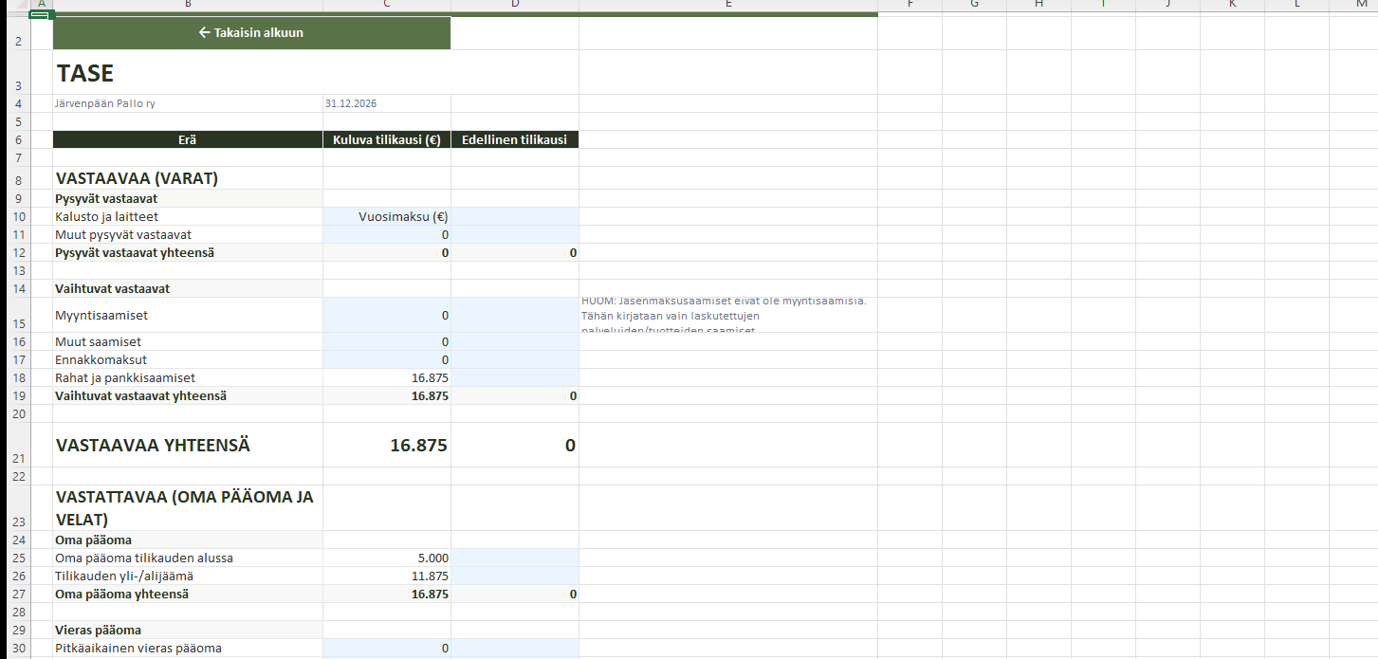Select the column E header
Viewport: 1378px width, 659px height.
click(x=727, y=5)
